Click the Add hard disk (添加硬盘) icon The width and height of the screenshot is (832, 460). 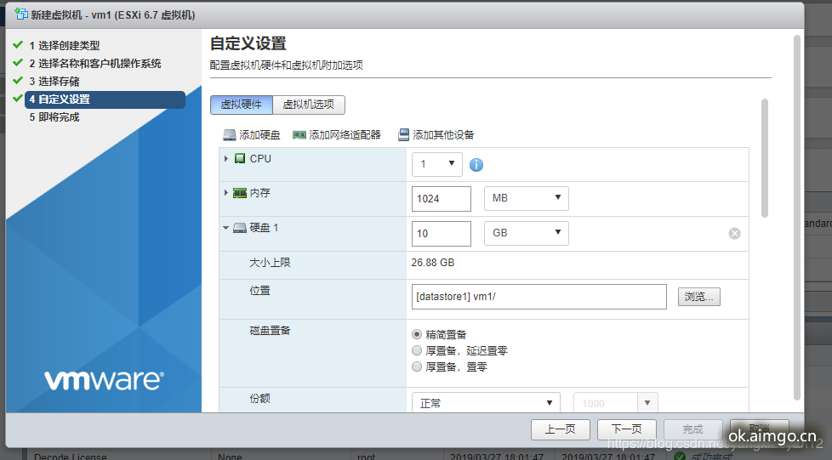[x=230, y=135]
